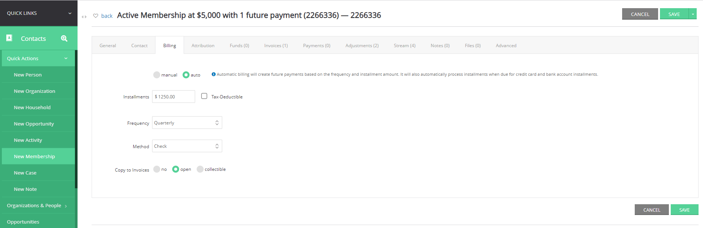Viewport: 703px width, 228px height.
Task: Click the Contacts search magnifier icon
Action: point(64,38)
